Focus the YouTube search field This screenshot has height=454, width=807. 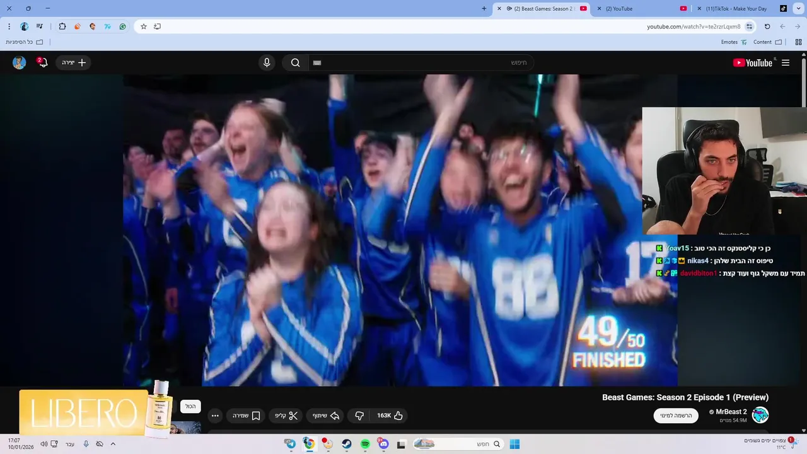422,62
